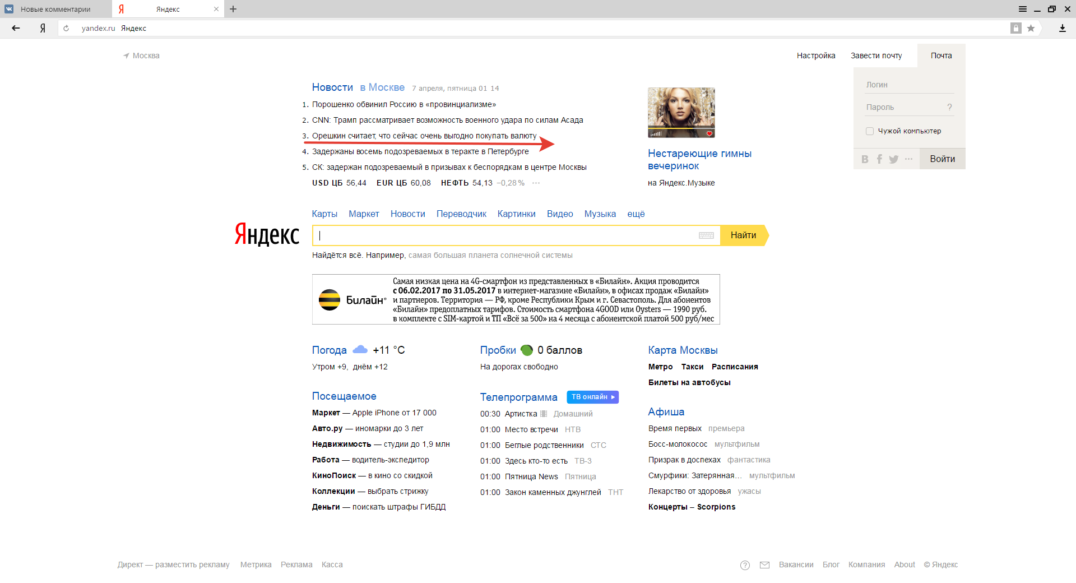Click the Войти login button

(942, 159)
